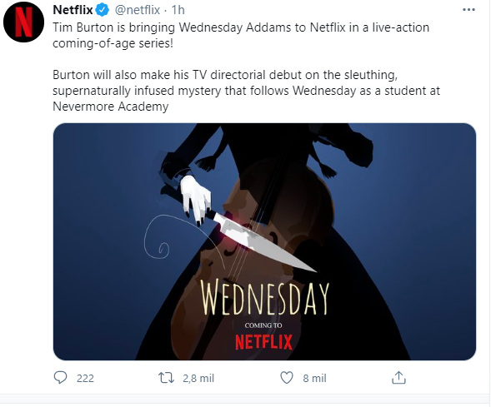The height and width of the screenshot is (407, 491).
Task: Expand the Wednesday poster image
Action: 264,241
